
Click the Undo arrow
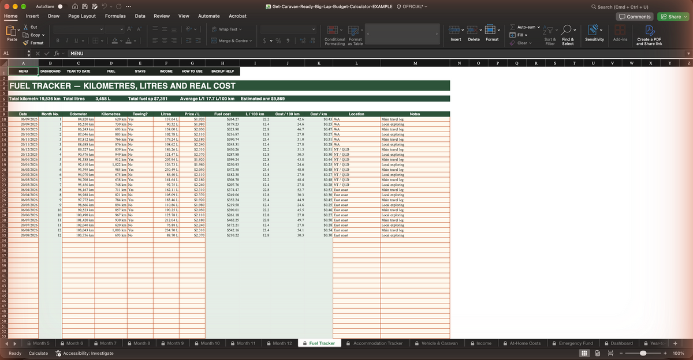(105, 6)
